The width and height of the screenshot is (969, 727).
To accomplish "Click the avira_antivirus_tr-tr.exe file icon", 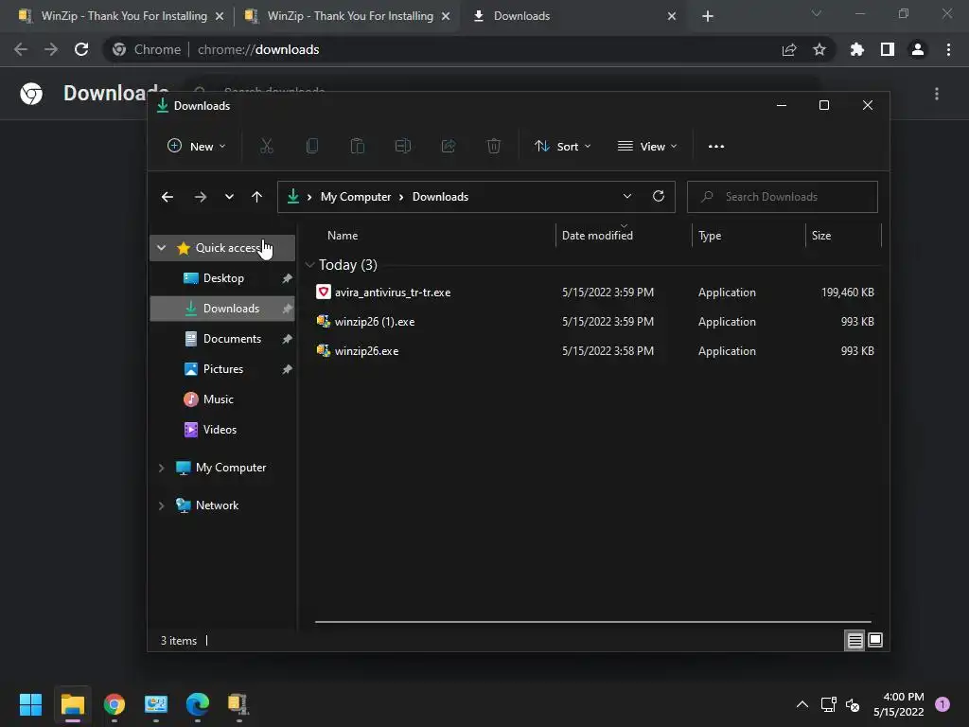I will [324, 292].
